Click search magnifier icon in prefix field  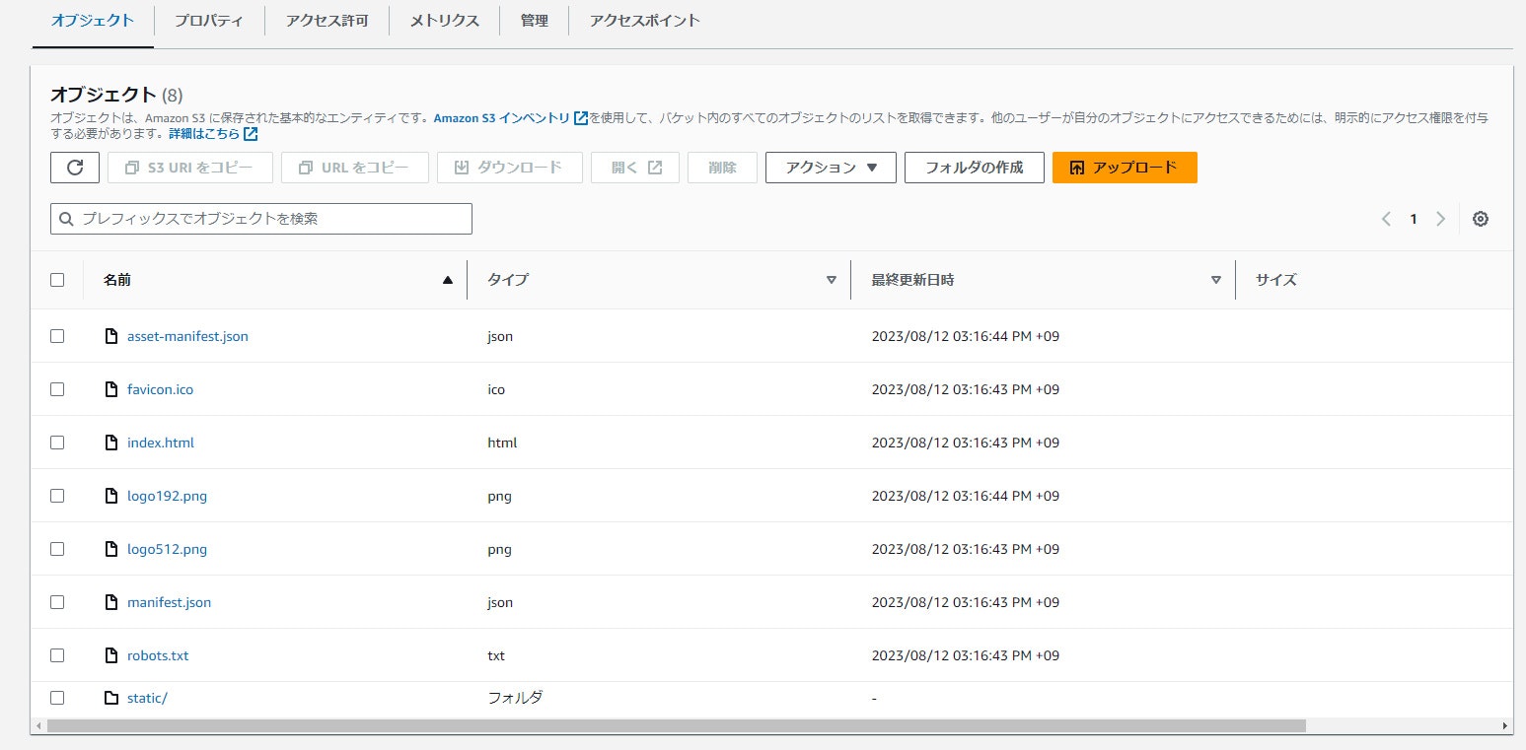pos(67,219)
